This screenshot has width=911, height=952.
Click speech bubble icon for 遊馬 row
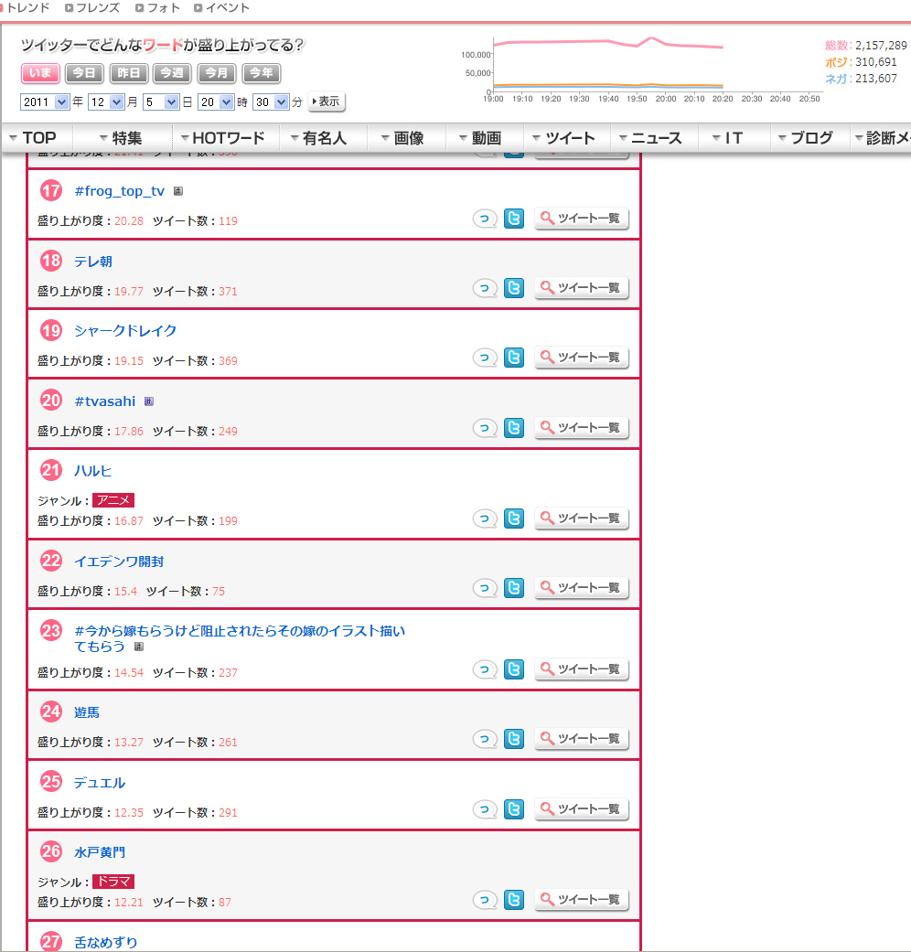(485, 740)
